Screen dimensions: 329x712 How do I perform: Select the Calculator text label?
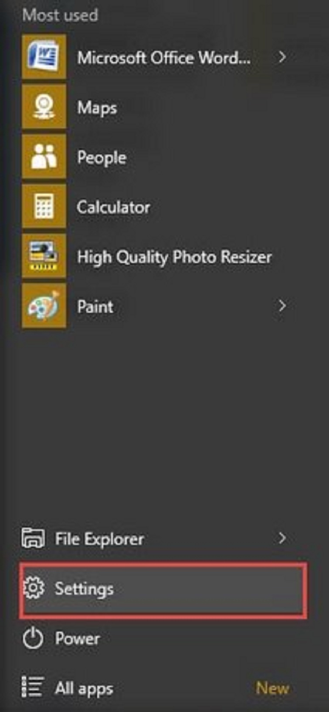click(x=113, y=207)
